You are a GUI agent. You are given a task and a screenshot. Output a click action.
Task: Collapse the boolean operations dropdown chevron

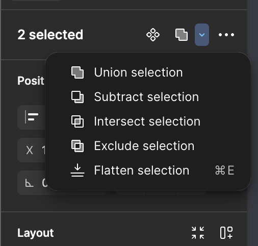click(x=202, y=35)
